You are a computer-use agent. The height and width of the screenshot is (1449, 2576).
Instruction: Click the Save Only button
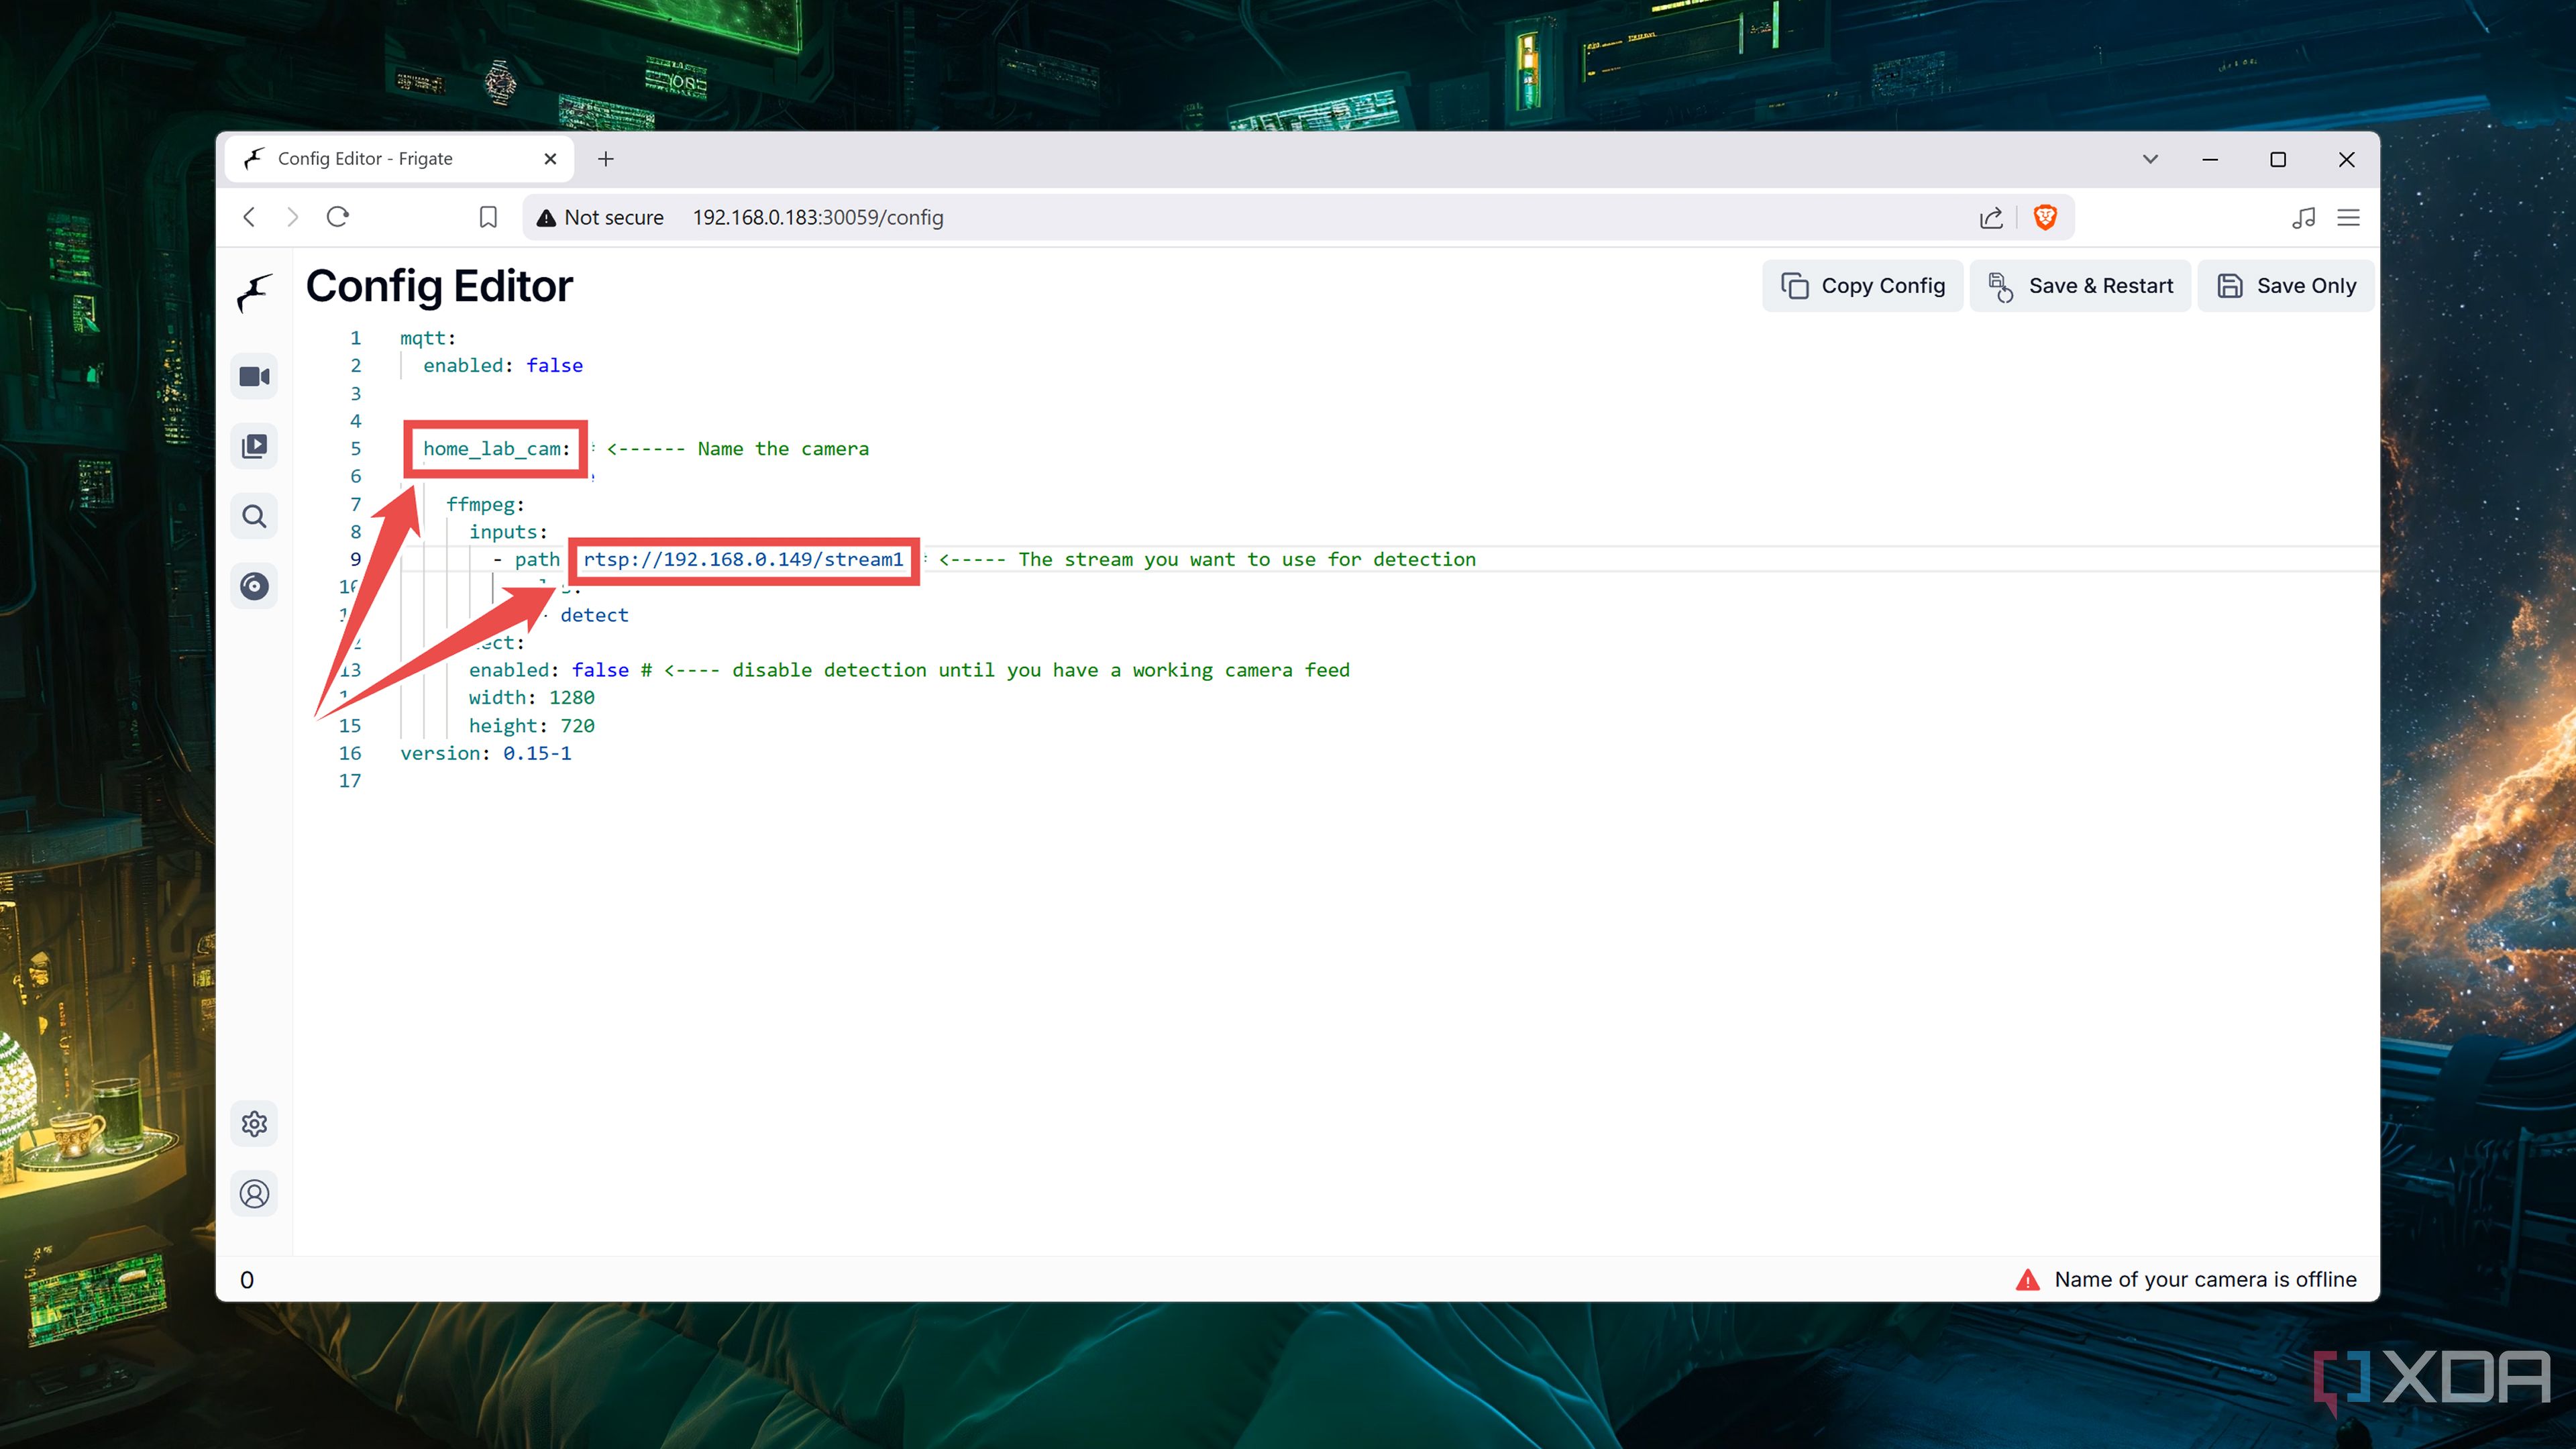(x=2286, y=286)
